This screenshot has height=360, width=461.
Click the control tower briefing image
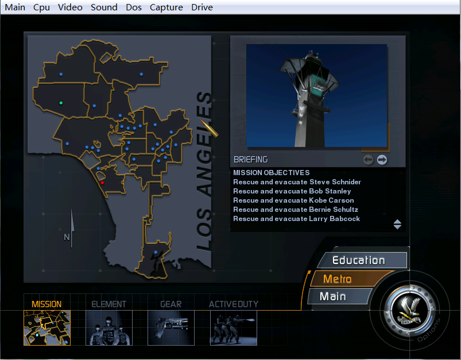click(317, 95)
